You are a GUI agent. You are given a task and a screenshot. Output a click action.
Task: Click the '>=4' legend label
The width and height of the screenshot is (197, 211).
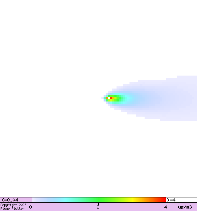171,200
